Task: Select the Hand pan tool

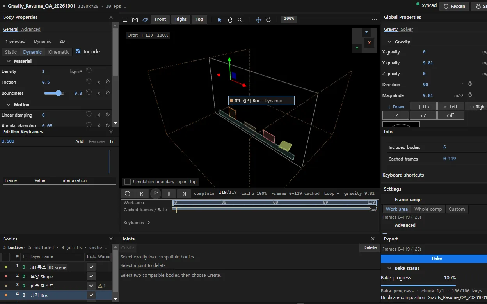Action: click(x=230, y=20)
